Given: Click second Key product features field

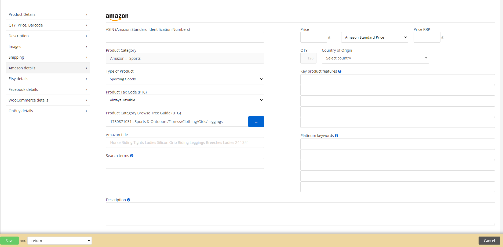Looking at the screenshot, I should tap(398, 90).
